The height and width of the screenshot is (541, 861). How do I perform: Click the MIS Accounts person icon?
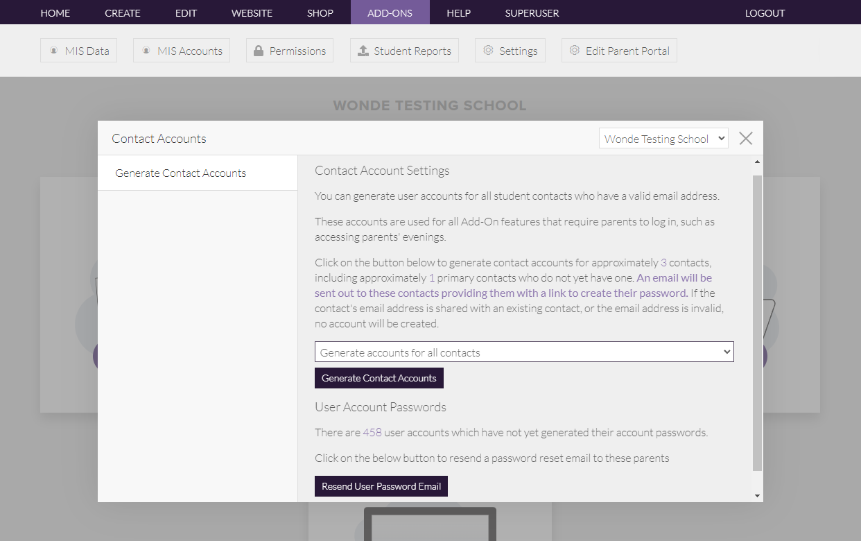(146, 51)
